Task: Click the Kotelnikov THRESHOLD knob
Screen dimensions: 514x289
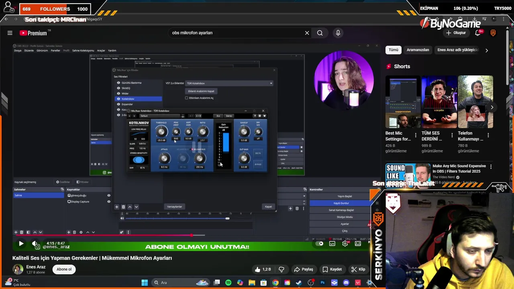Action: [x=161, y=132]
